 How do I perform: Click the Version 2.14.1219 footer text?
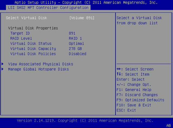point(85,120)
